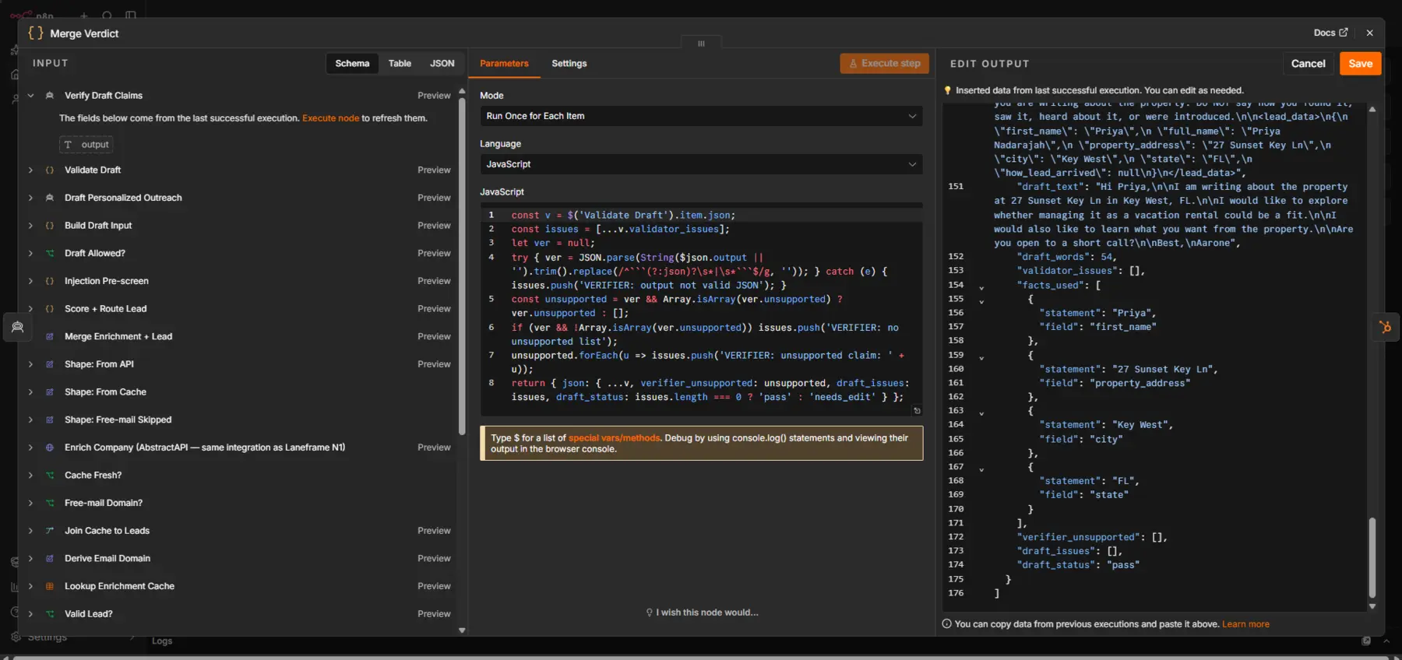Open the Language dropdown set to JavaScript
This screenshot has height=660, width=1402.
(701, 164)
